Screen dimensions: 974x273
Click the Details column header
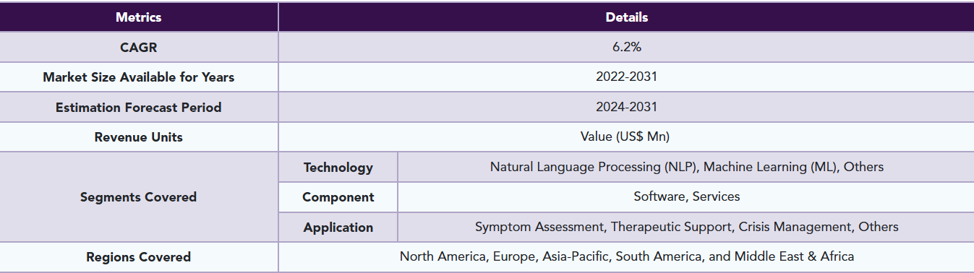[626, 17]
